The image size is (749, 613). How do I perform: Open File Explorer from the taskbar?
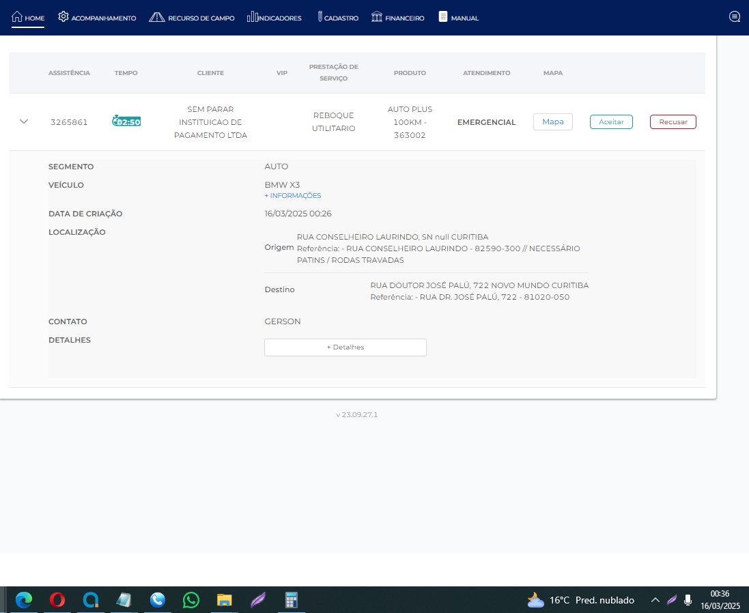[225, 600]
